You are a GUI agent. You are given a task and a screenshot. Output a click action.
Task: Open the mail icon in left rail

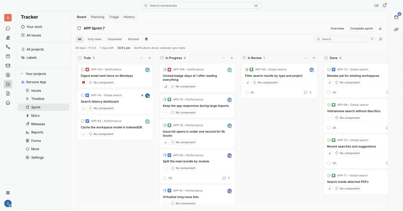pyautogui.click(x=8, y=66)
